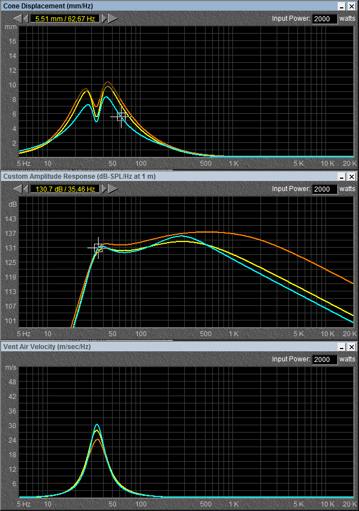The height and width of the screenshot is (511, 359).
Task: Minimize the Vent Air Velocity window
Action: tap(342, 347)
